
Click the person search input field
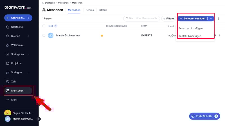[x=143, y=18]
